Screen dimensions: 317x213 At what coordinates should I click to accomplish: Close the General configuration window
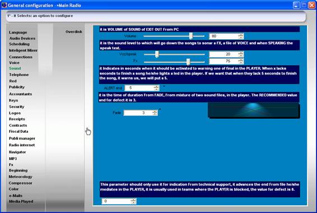coord(312,5)
